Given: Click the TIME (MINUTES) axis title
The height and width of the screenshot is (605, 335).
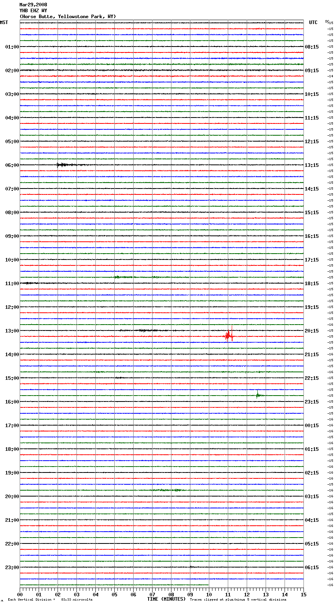Looking at the screenshot, I should point(166,599).
